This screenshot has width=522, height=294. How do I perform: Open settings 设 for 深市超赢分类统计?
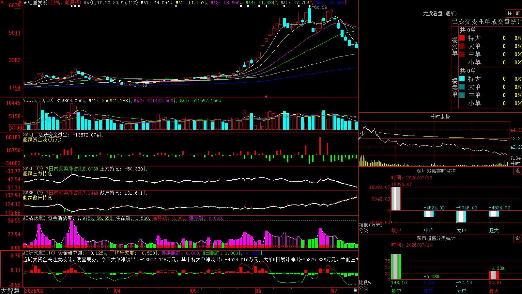point(518,238)
